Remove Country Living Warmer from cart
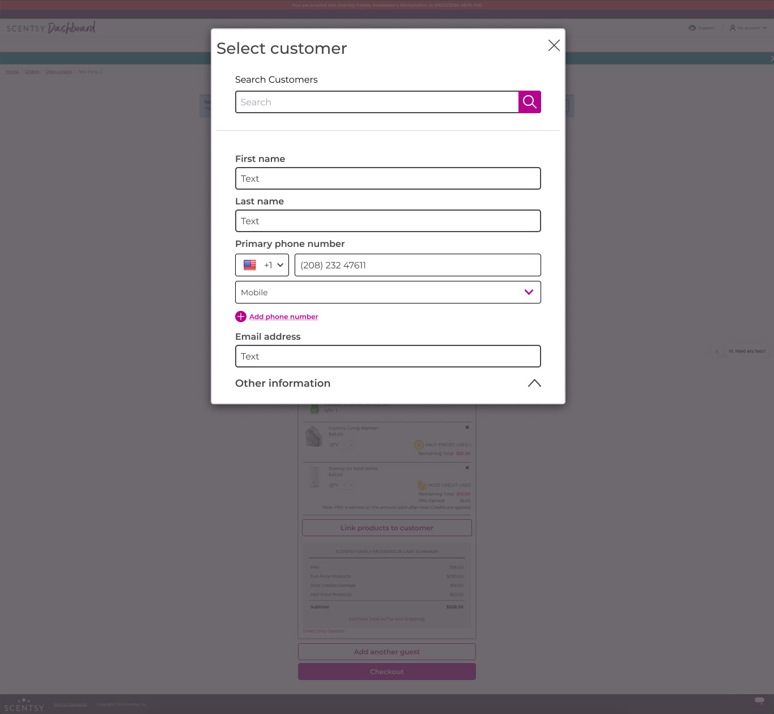Viewport: 774px width, 714px height. pos(467,427)
